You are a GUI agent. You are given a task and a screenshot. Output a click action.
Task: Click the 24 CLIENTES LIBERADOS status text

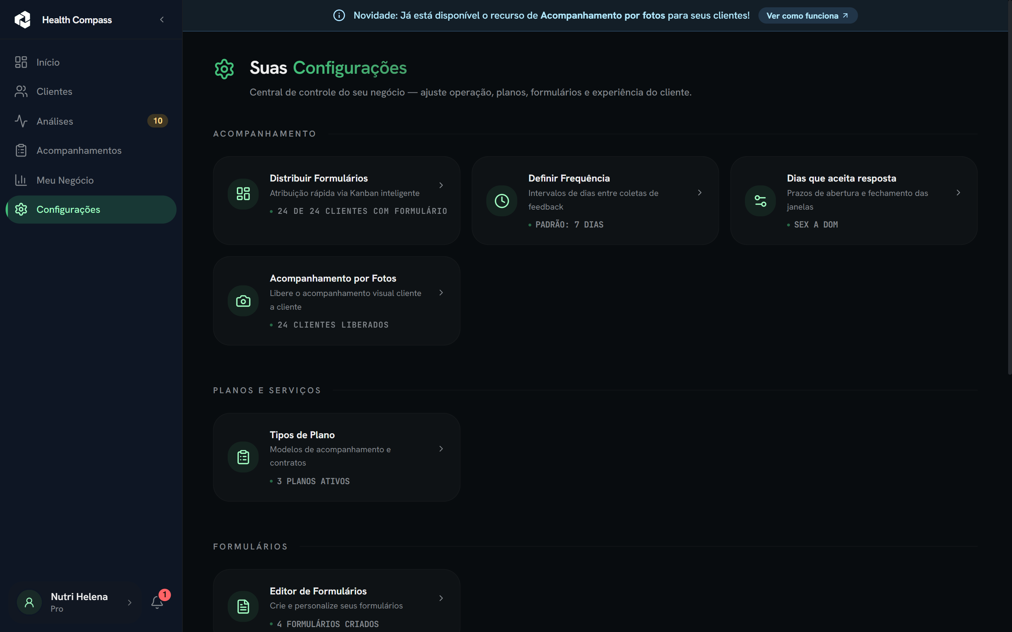click(333, 325)
